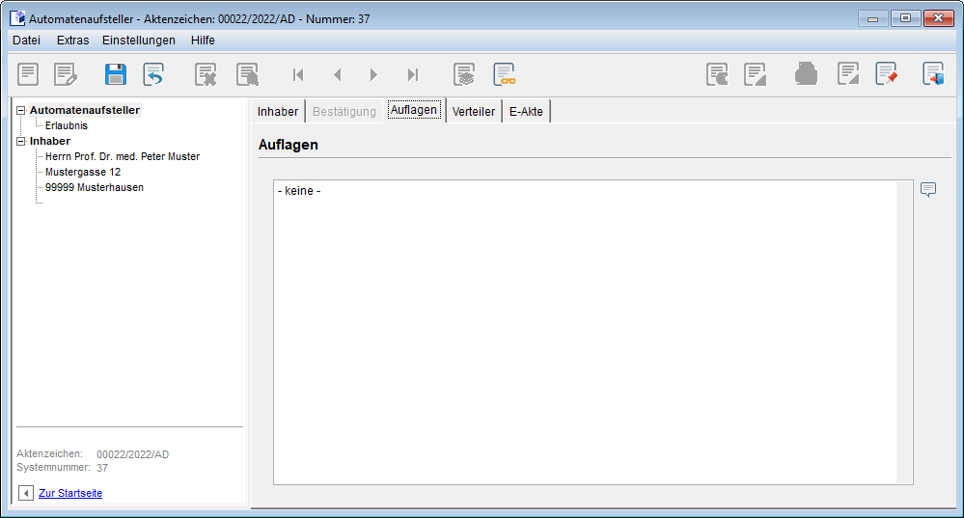Screen dimensions: 964x518
Task: Click the blue floppy disk save icon
Action: click(x=116, y=74)
